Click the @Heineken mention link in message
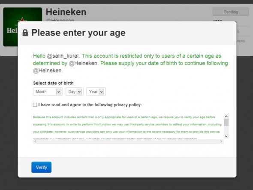This screenshot has width=253, height=190. [84, 63]
